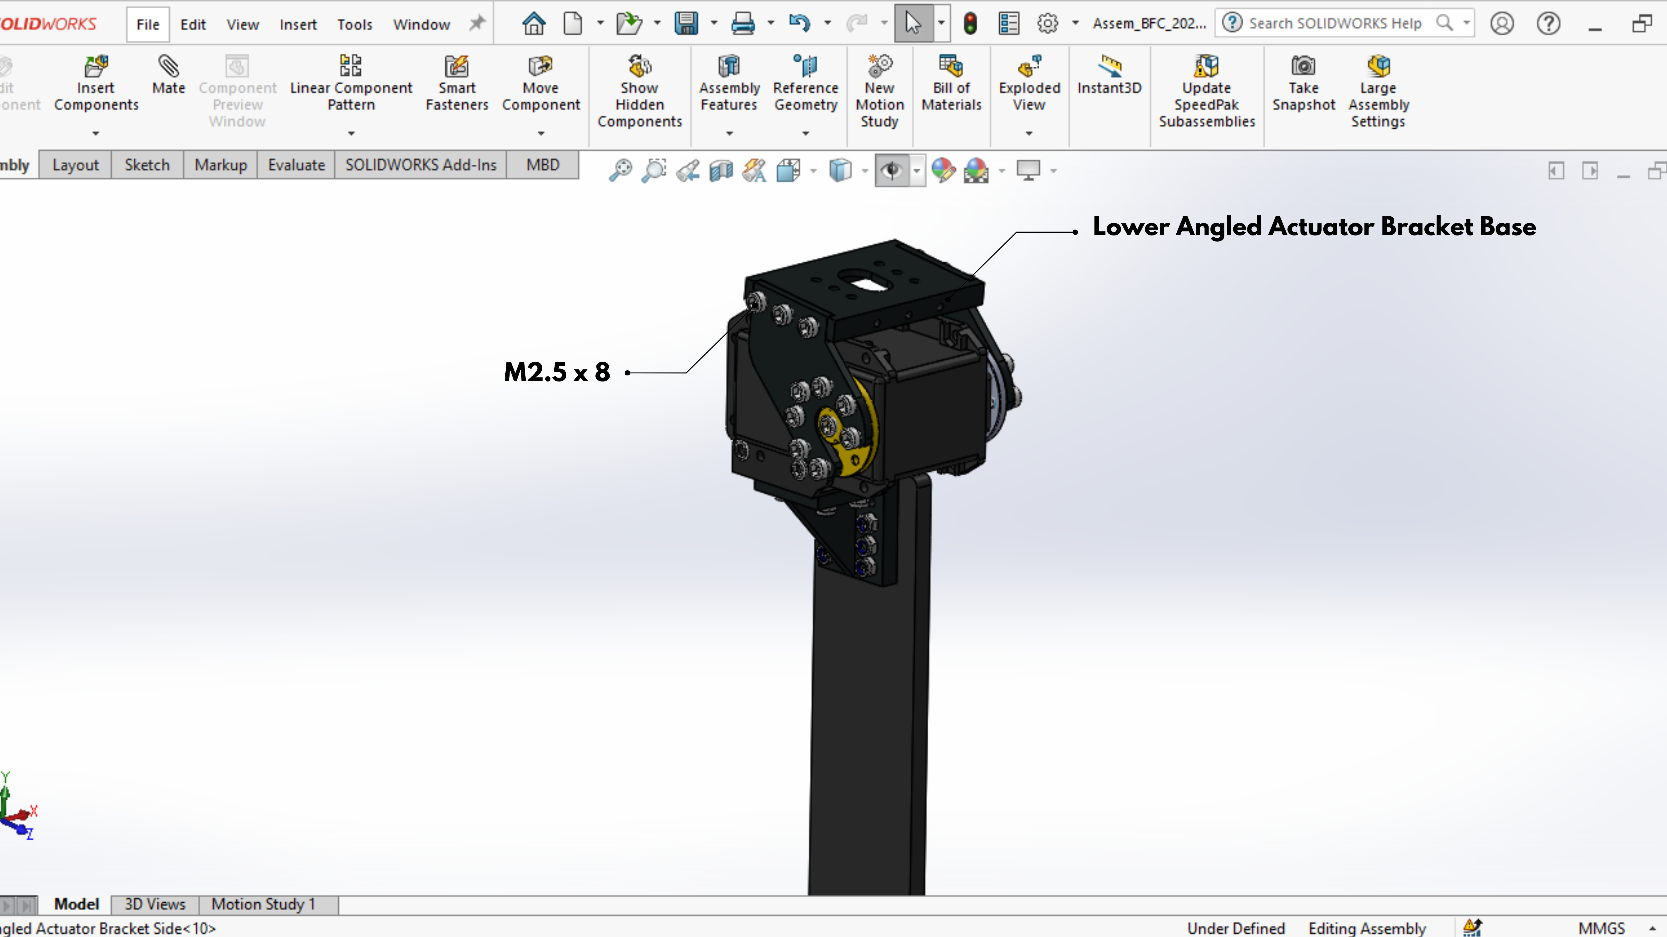
Task: Click the Zoom to Area icon
Action: point(653,171)
